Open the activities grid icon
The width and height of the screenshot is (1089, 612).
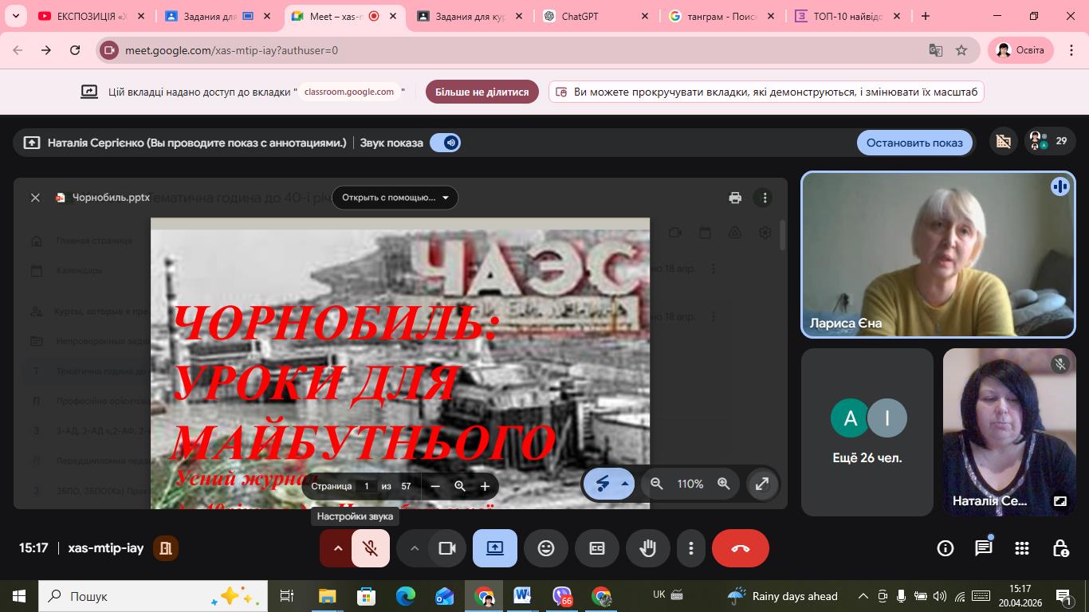coord(1022,548)
